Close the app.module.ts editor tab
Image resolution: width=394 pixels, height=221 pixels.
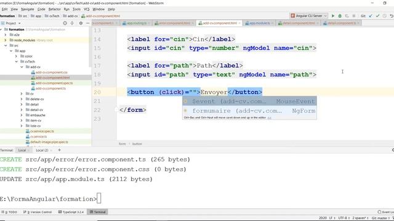272,23
